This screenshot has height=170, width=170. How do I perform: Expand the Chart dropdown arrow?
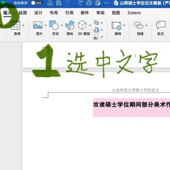point(102,30)
